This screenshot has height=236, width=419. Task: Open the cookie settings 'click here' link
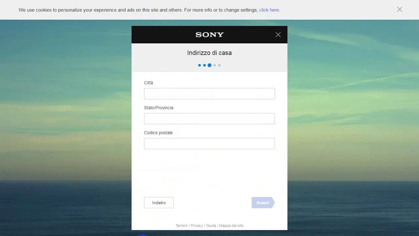[x=269, y=10]
